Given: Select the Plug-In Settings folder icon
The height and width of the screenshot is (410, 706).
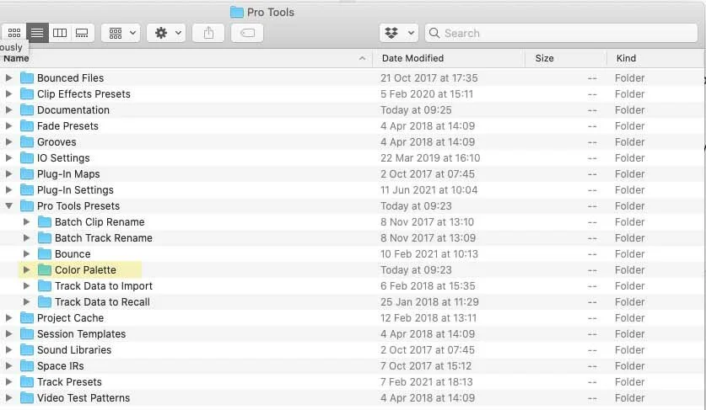Looking at the screenshot, I should pyautogui.click(x=27, y=189).
